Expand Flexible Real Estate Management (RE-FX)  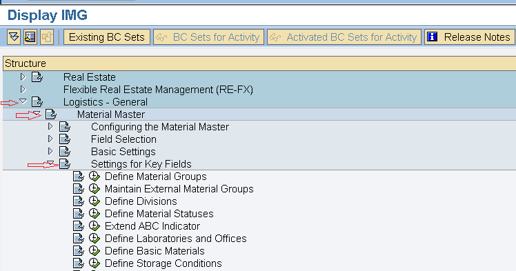click(x=23, y=89)
